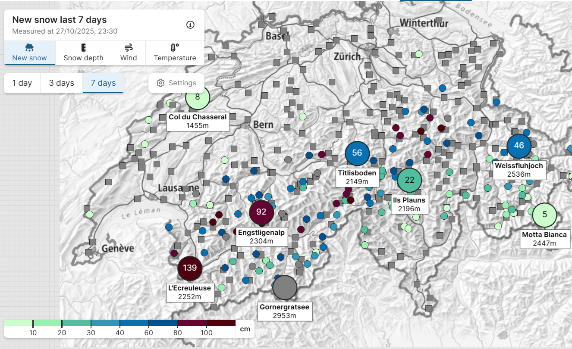Click the darkest red legend swatch above 100

pos(221,323)
